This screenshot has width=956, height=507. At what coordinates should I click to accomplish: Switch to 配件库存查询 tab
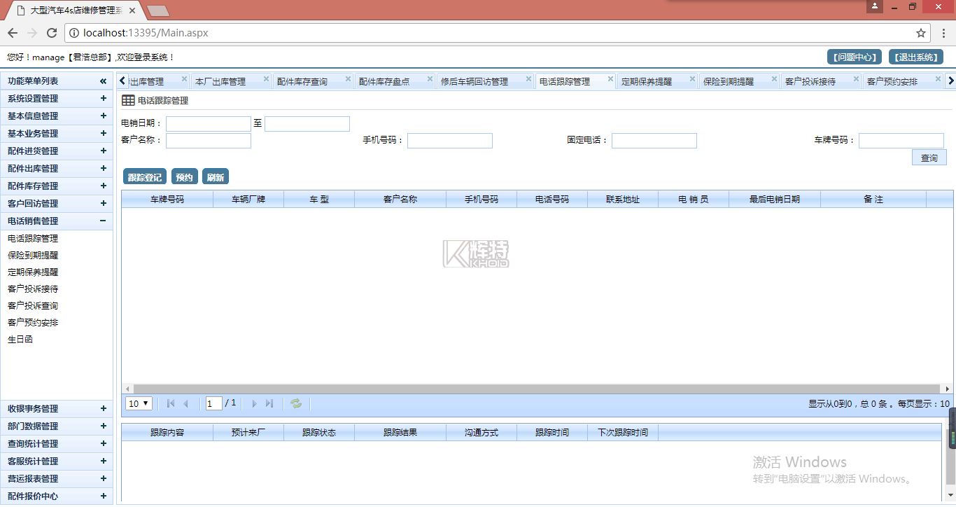click(302, 82)
